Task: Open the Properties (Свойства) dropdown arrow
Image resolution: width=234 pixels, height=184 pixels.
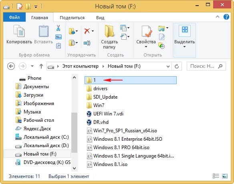Action: pyautogui.click(x=146, y=47)
